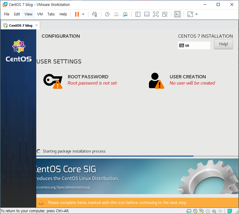Open the Tabs menu

(x=51, y=14)
